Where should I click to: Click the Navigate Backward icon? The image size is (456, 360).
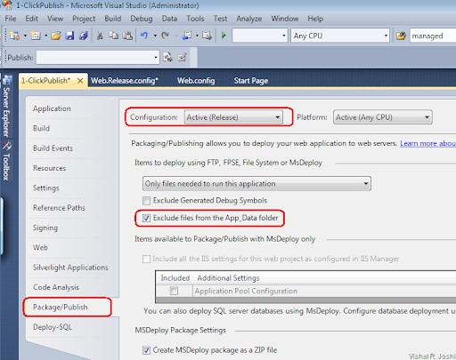[x=187, y=36]
